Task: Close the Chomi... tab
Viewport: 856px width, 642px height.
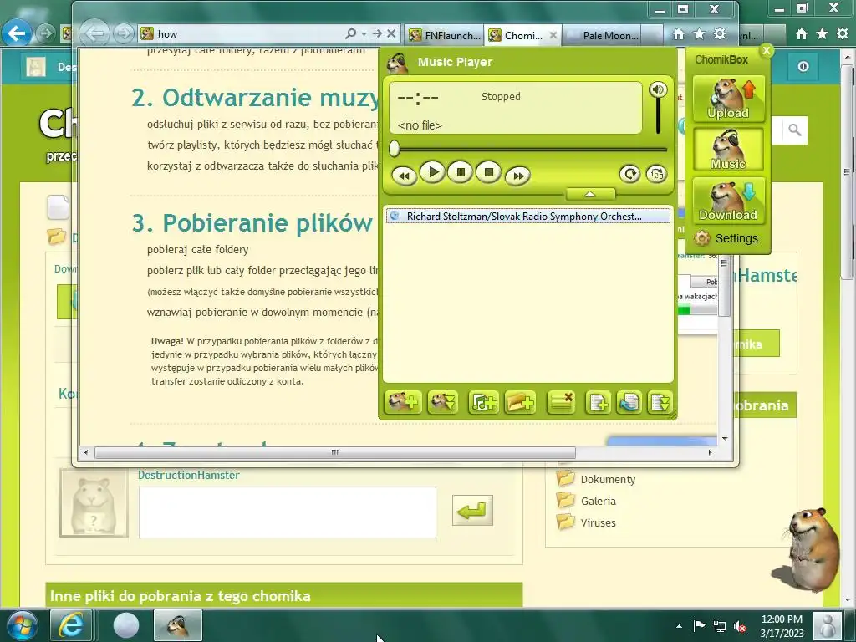Action: pyautogui.click(x=553, y=35)
